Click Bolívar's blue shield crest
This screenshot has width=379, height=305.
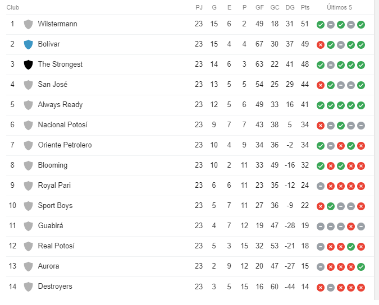point(28,44)
